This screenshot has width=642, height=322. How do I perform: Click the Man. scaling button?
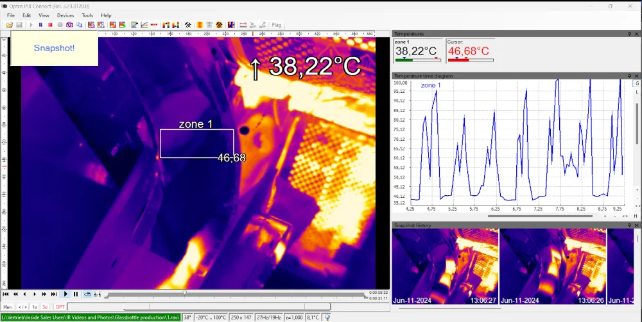coord(8,307)
